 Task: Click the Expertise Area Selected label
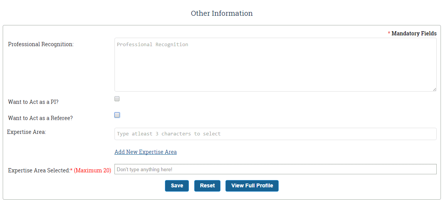point(39,170)
